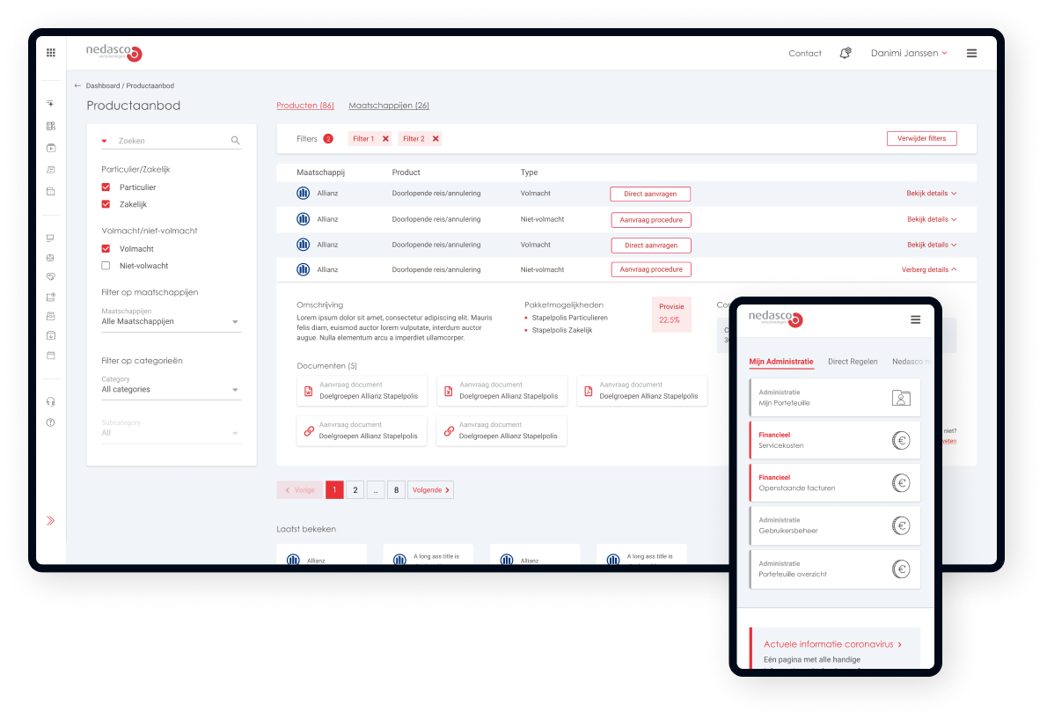Click the Vorige pagination button
1047x719 pixels.
click(x=300, y=490)
